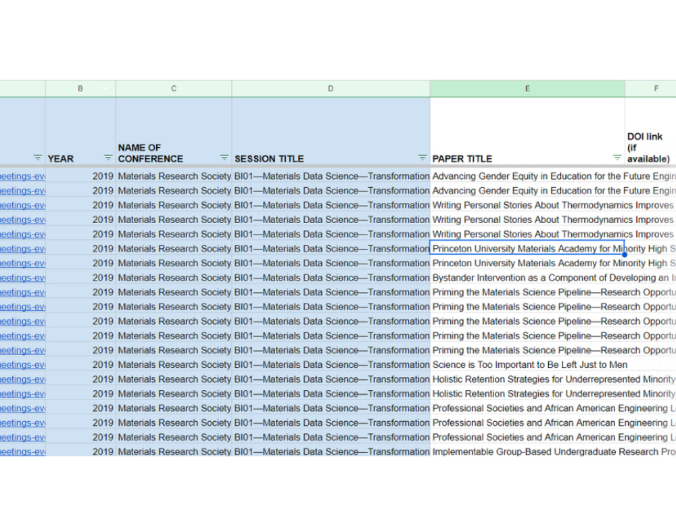This screenshot has height=507, width=676.
Task: Click the YEAR header cell
Action: click(80, 131)
